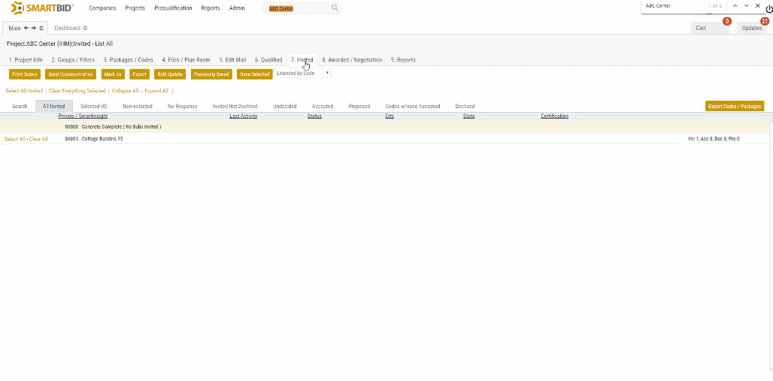773x381 pixels.
Task: Select the No Response filter tab
Action: pyautogui.click(x=183, y=106)
